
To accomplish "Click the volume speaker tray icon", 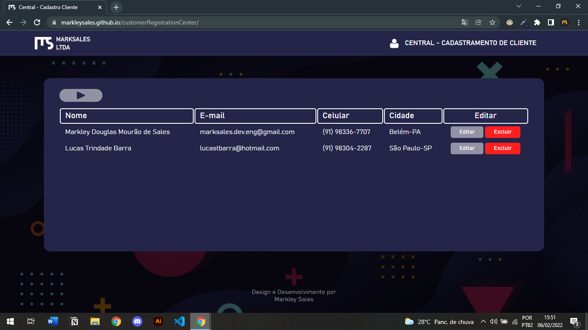I will pos(494,321).
